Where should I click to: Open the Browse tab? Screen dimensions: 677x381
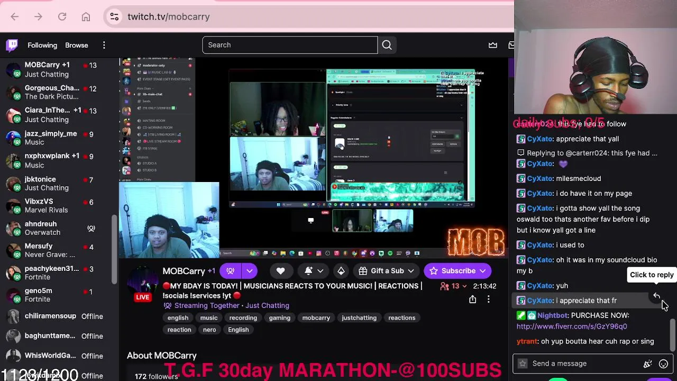(77, 45)
